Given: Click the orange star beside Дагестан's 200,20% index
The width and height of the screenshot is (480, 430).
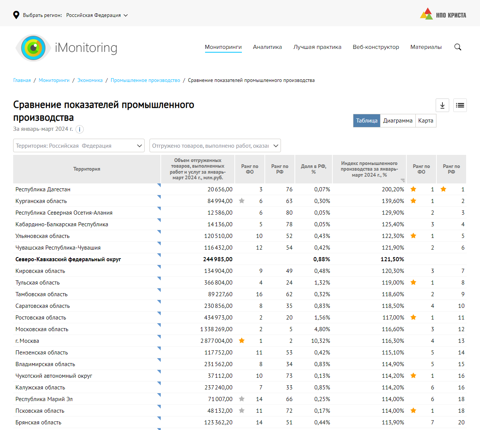Looking at the screenshot, I should pos(414,189).
